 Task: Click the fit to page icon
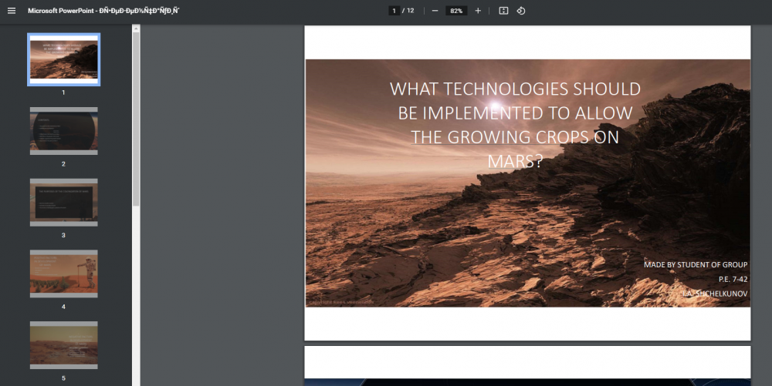503,11
